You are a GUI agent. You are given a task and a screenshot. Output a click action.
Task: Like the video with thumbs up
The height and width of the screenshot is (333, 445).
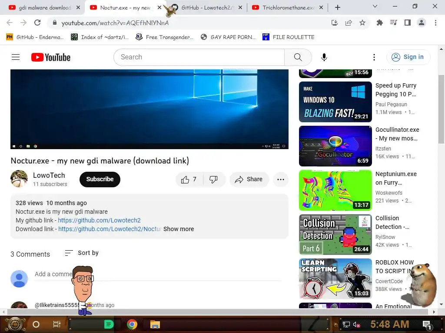pyautogui.click(x=189, y=179)
